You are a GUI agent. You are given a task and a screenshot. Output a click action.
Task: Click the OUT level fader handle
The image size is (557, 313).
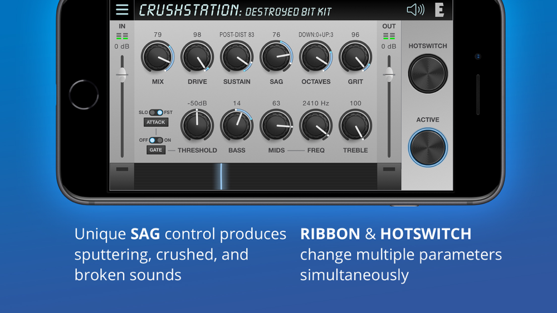point(389,74)
